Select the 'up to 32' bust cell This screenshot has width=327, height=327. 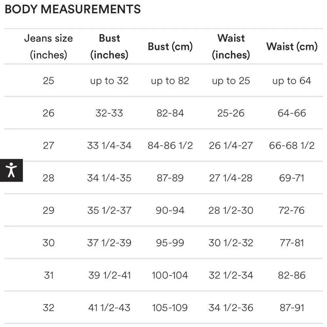[x=109, y=80]
